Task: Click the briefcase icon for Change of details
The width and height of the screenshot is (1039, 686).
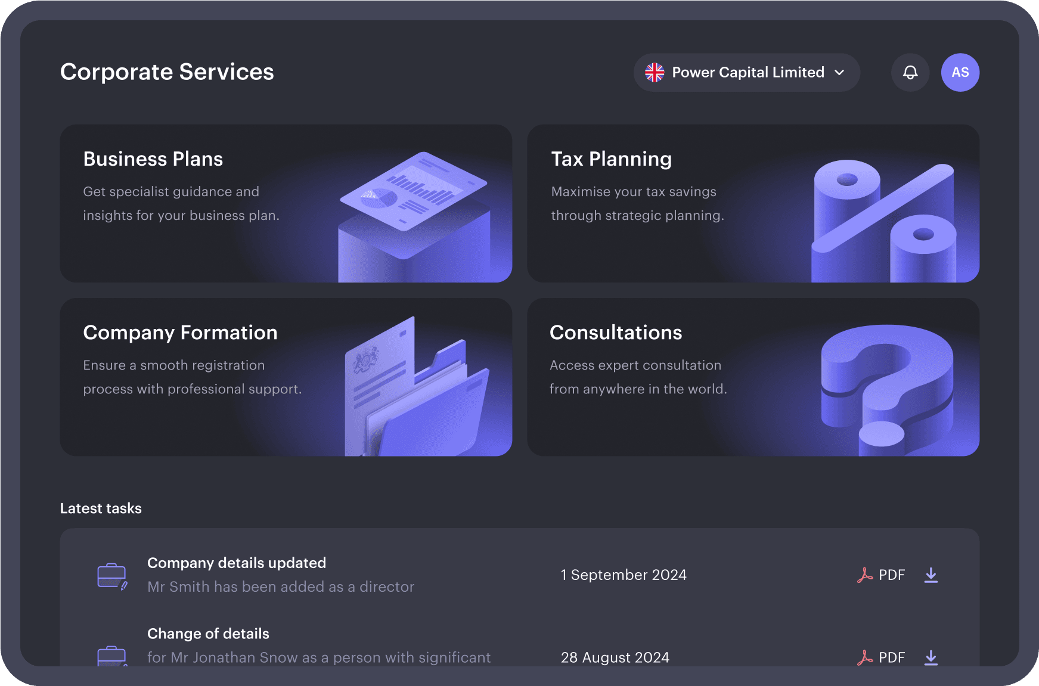Action: tap(112, 656)
